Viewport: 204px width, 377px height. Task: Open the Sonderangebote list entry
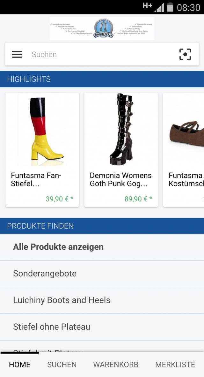[x=45, y=273]
